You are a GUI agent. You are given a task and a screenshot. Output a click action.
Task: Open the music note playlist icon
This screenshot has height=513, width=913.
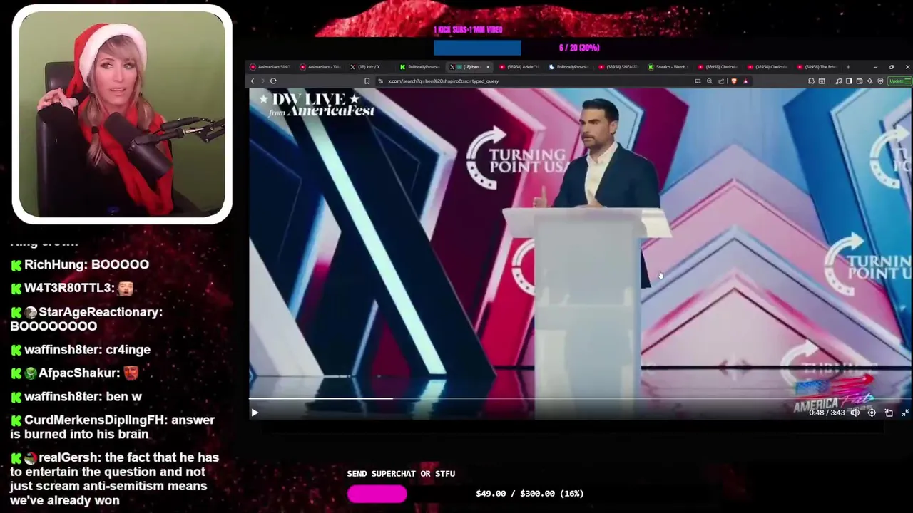tap(838, 81)
